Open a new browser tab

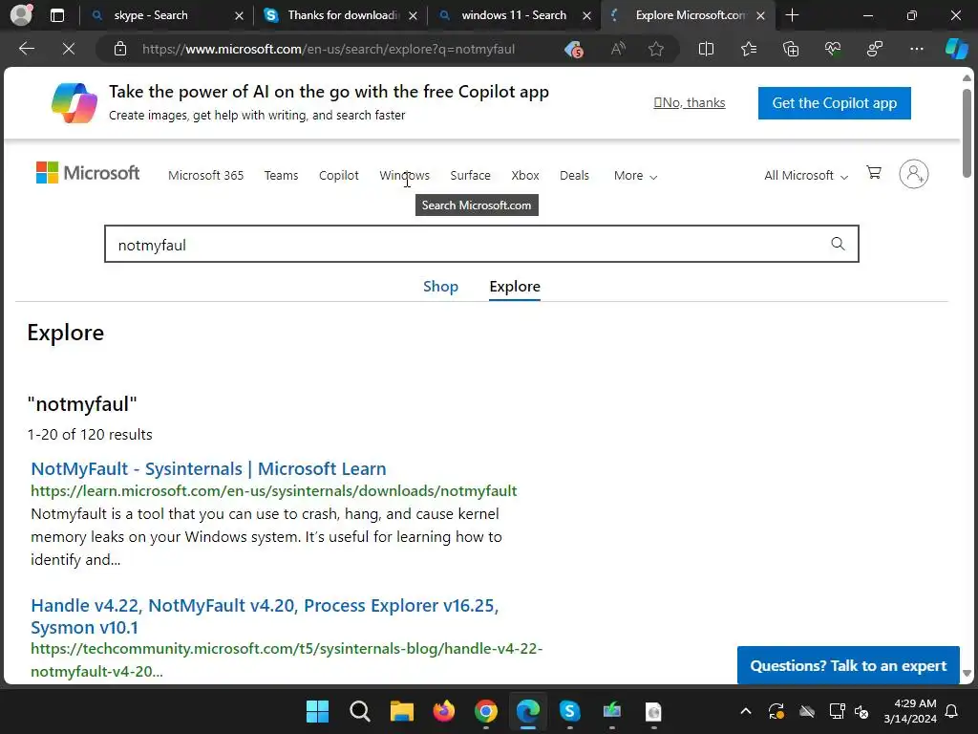click(x=792, y=15)
